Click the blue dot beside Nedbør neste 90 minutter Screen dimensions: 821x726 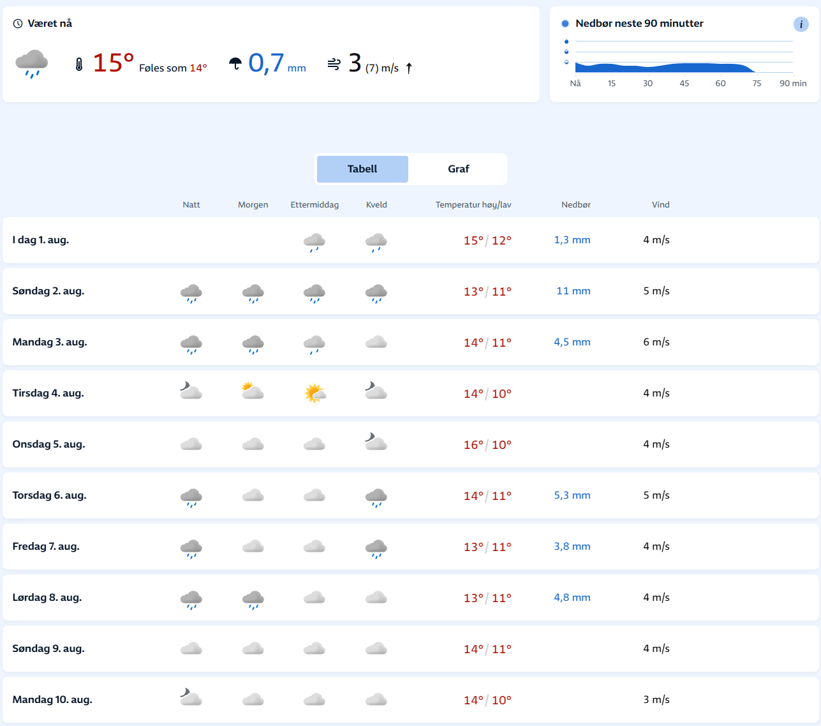point(565,24)
